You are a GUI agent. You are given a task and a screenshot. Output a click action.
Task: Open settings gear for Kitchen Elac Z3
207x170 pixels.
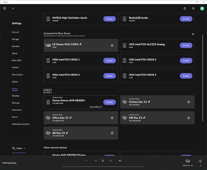click(189, 102)
